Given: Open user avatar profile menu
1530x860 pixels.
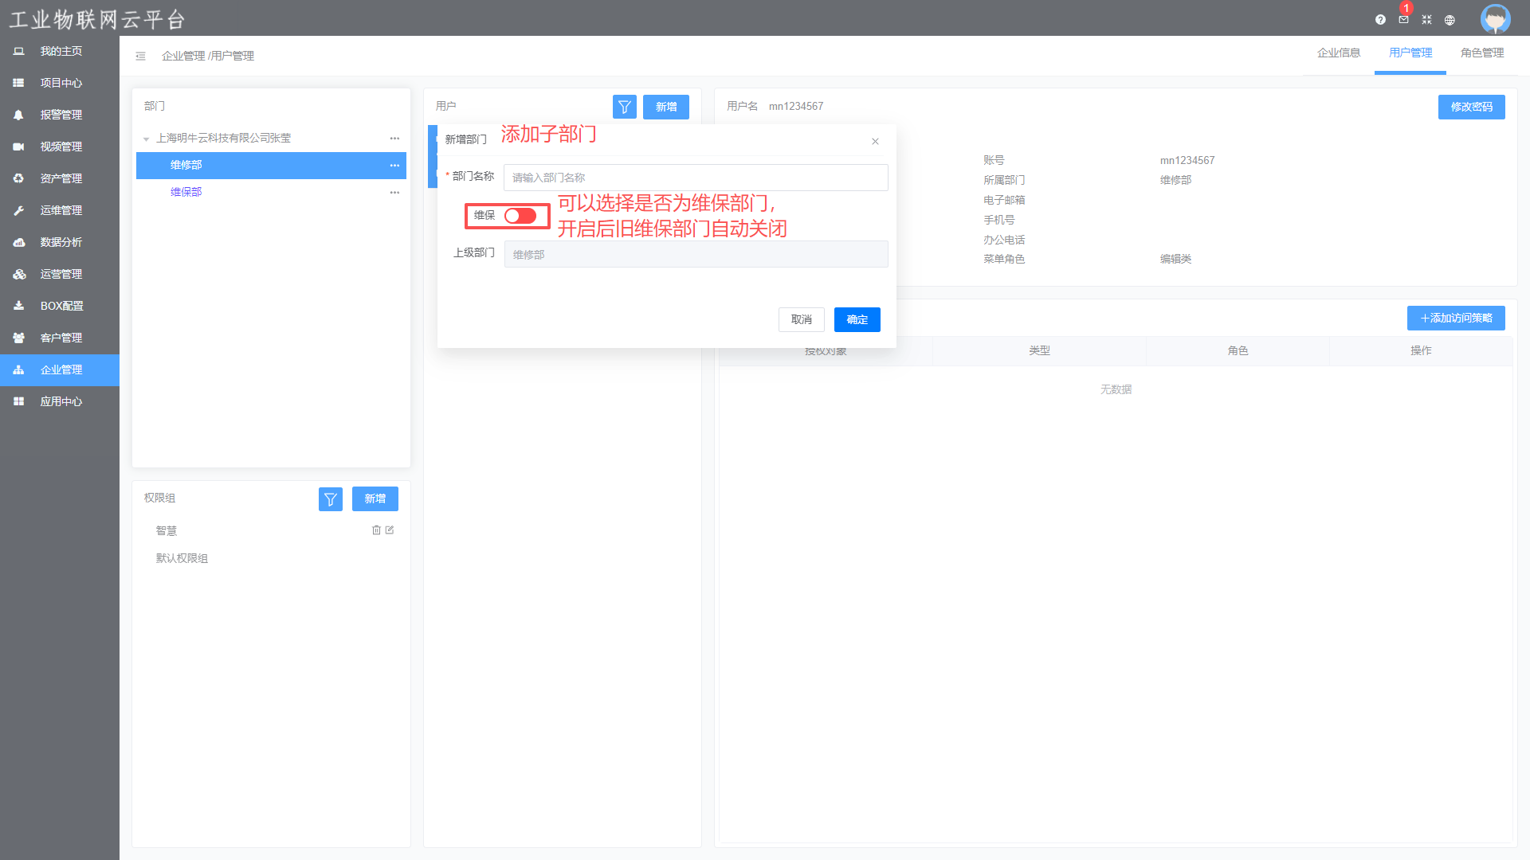Looking at the screenshot, I should coord(1495,19).
